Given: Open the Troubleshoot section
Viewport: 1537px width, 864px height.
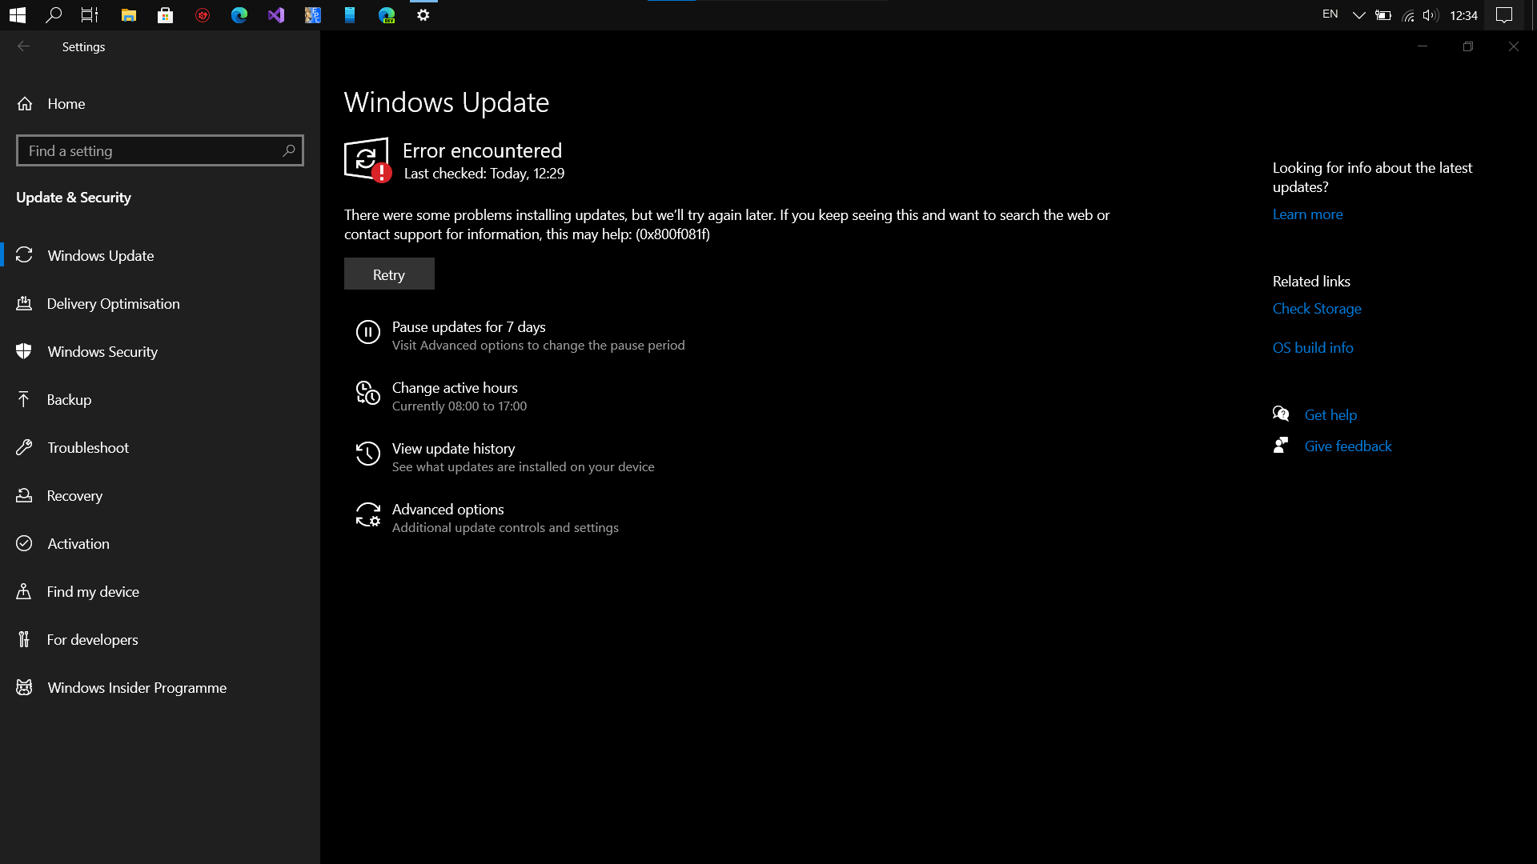Looking at the screenshot, I should [88, 447].
